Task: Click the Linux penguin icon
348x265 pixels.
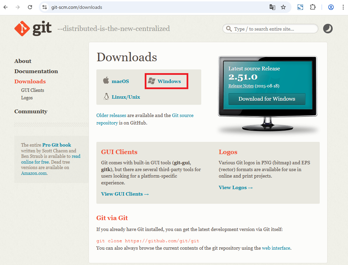Action: (106, 97)
